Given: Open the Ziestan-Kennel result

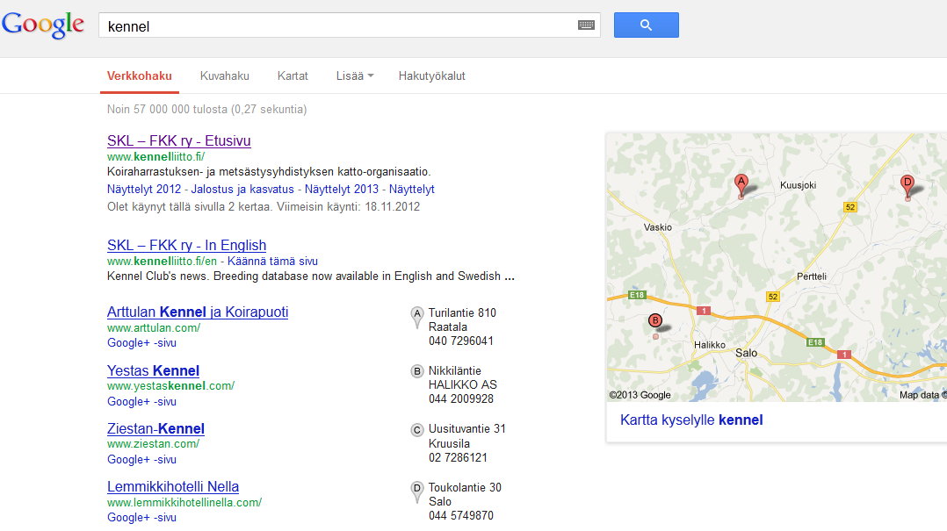Looking at the screenshot, I should 155,428.
